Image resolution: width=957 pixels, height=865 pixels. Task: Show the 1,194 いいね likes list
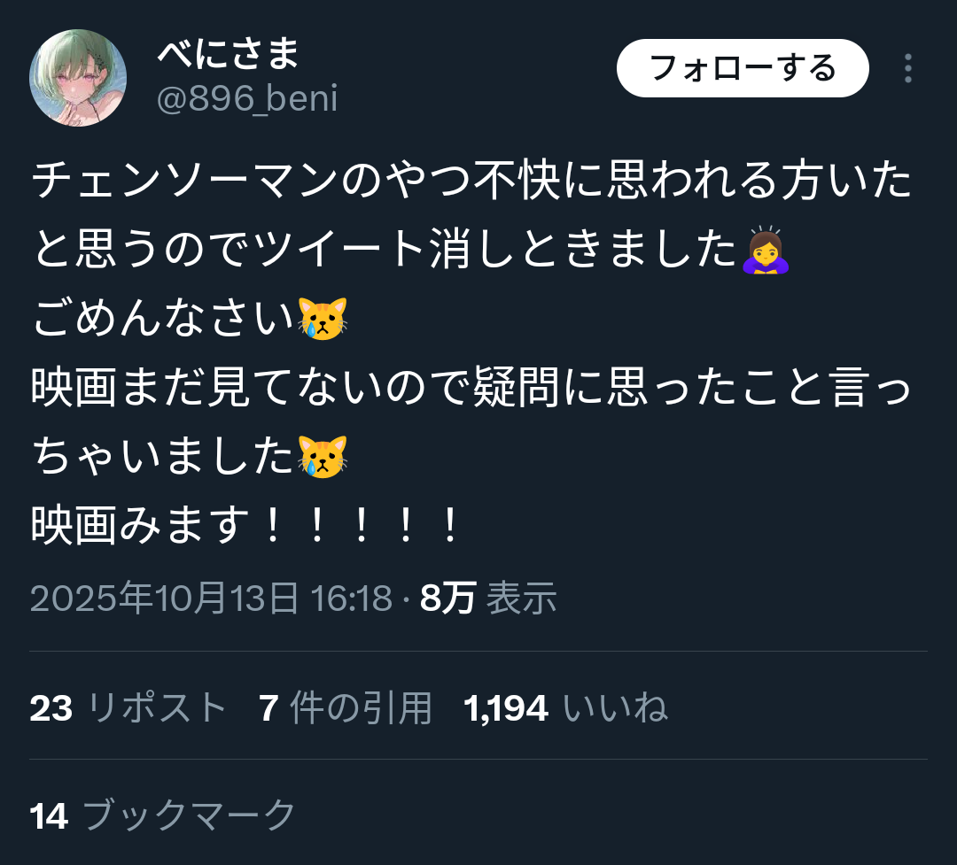(x=565, y=708)
